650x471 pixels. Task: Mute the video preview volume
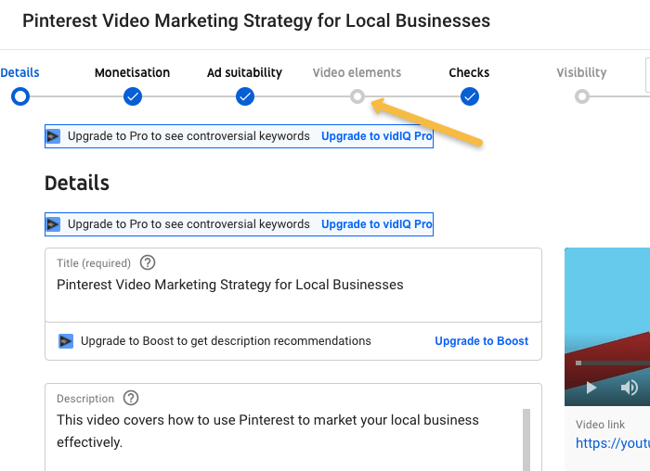pos(629,388)
